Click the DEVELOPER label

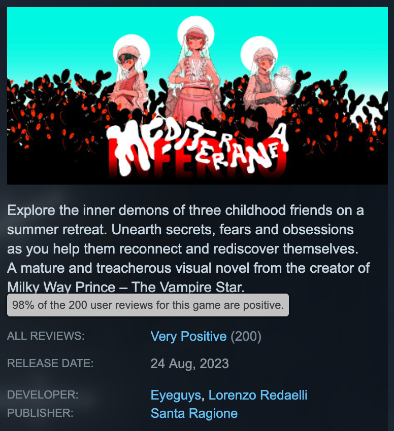click(43, 395)
